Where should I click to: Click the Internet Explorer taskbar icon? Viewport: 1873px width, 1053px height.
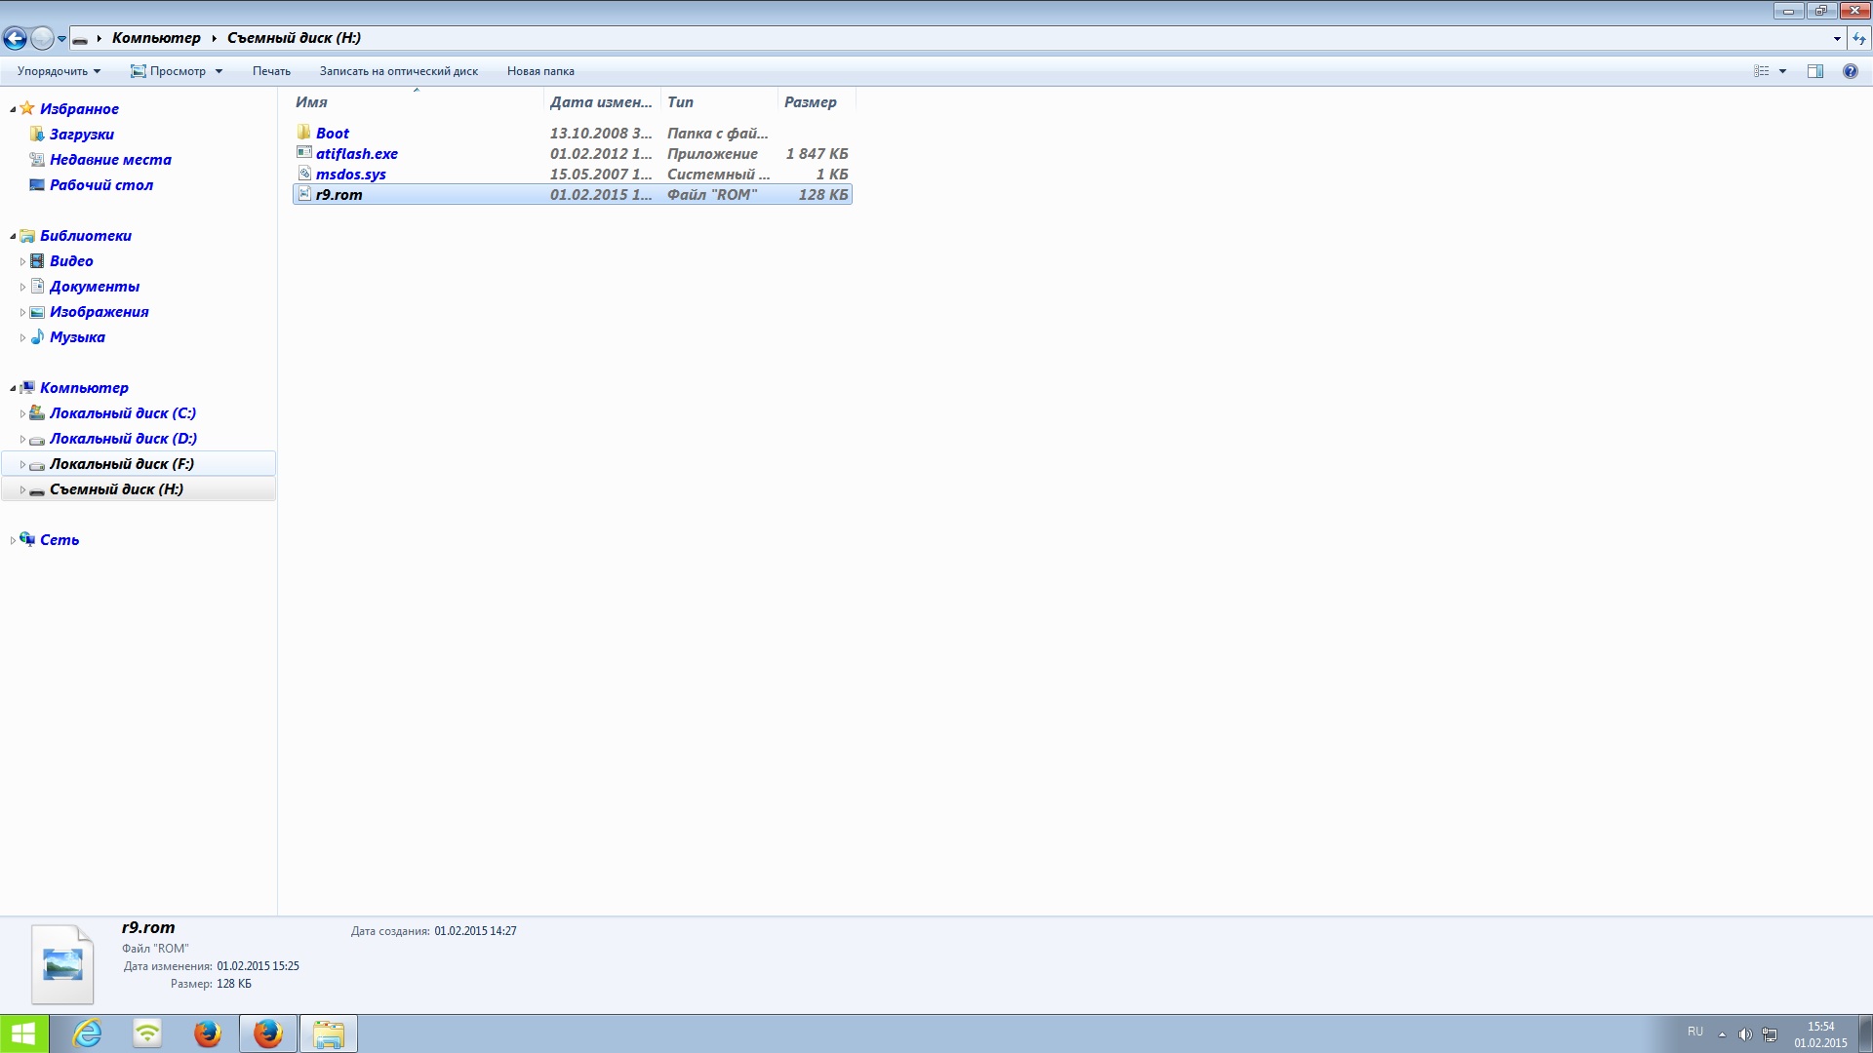(88, 1033)
